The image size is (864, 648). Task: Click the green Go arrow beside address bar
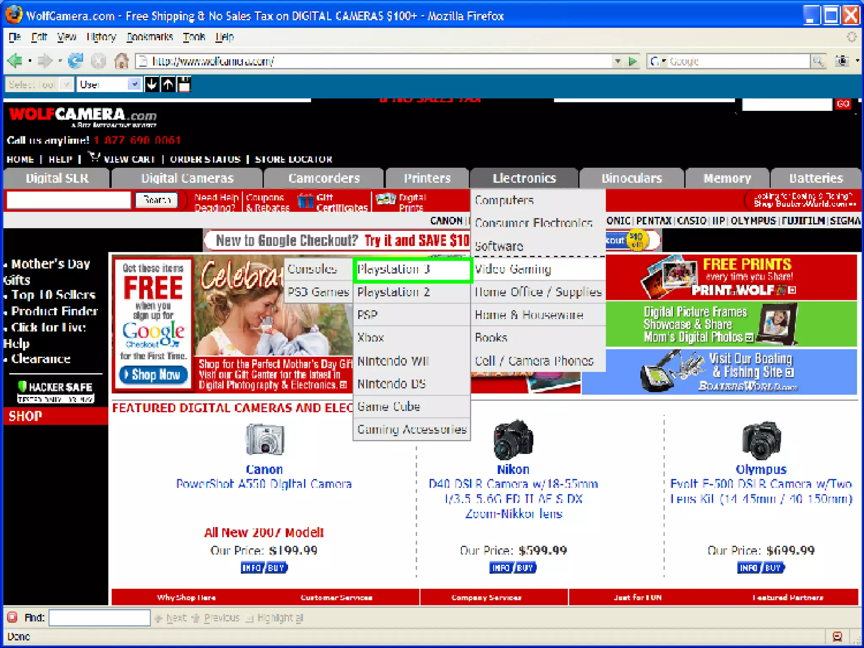(x=632, y=62)
